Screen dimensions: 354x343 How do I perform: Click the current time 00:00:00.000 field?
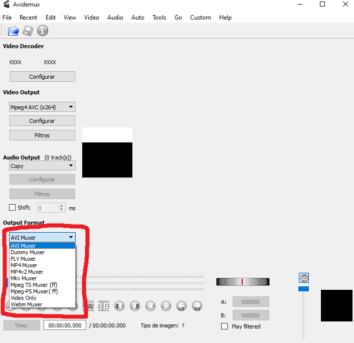65,325
